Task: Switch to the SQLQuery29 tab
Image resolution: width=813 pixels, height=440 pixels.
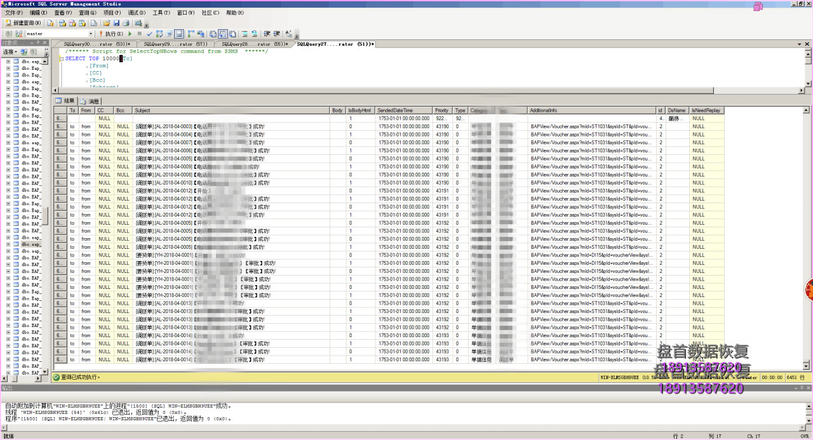Action: click(x=175, y=44)
